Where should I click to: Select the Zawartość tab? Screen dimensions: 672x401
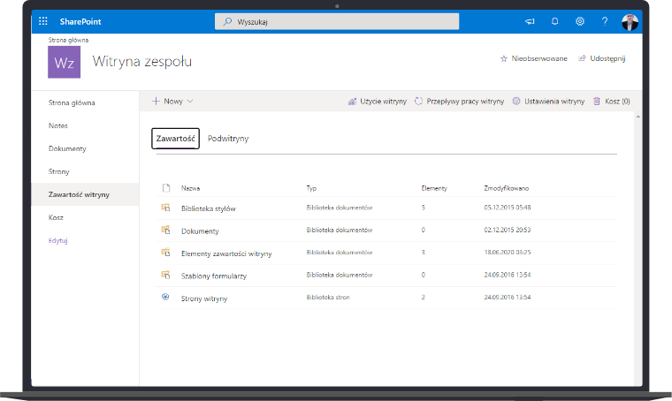pyautogui.click(x=175, y=139)
